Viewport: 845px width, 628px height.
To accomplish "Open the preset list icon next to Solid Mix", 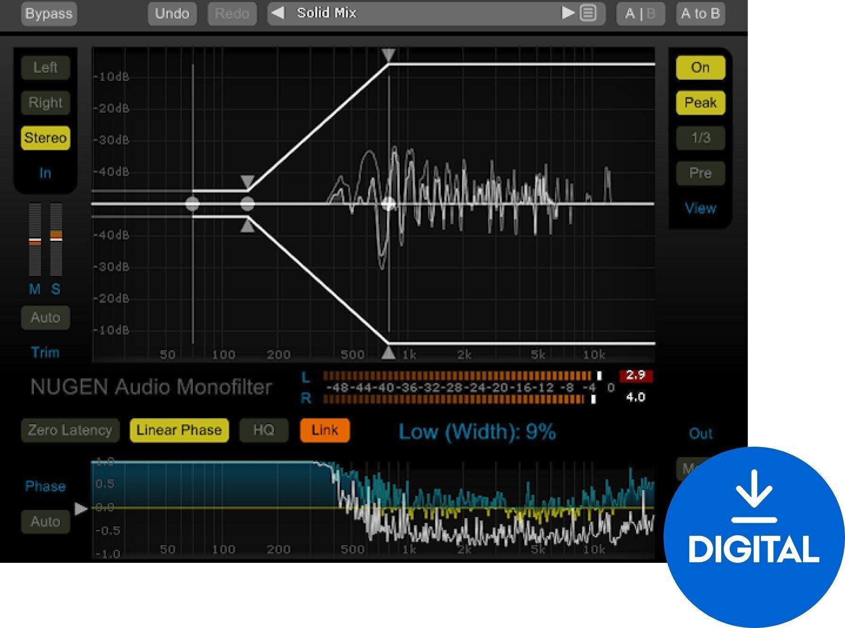I will [x=587, y=13].
